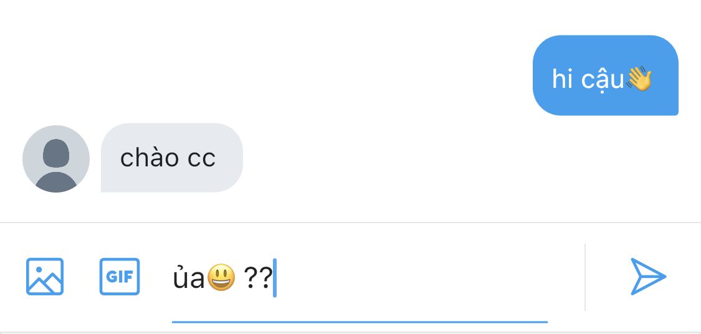Click the word "chào" in received message
The width and height of the screenshot is (701, 334).
(150, 158)
